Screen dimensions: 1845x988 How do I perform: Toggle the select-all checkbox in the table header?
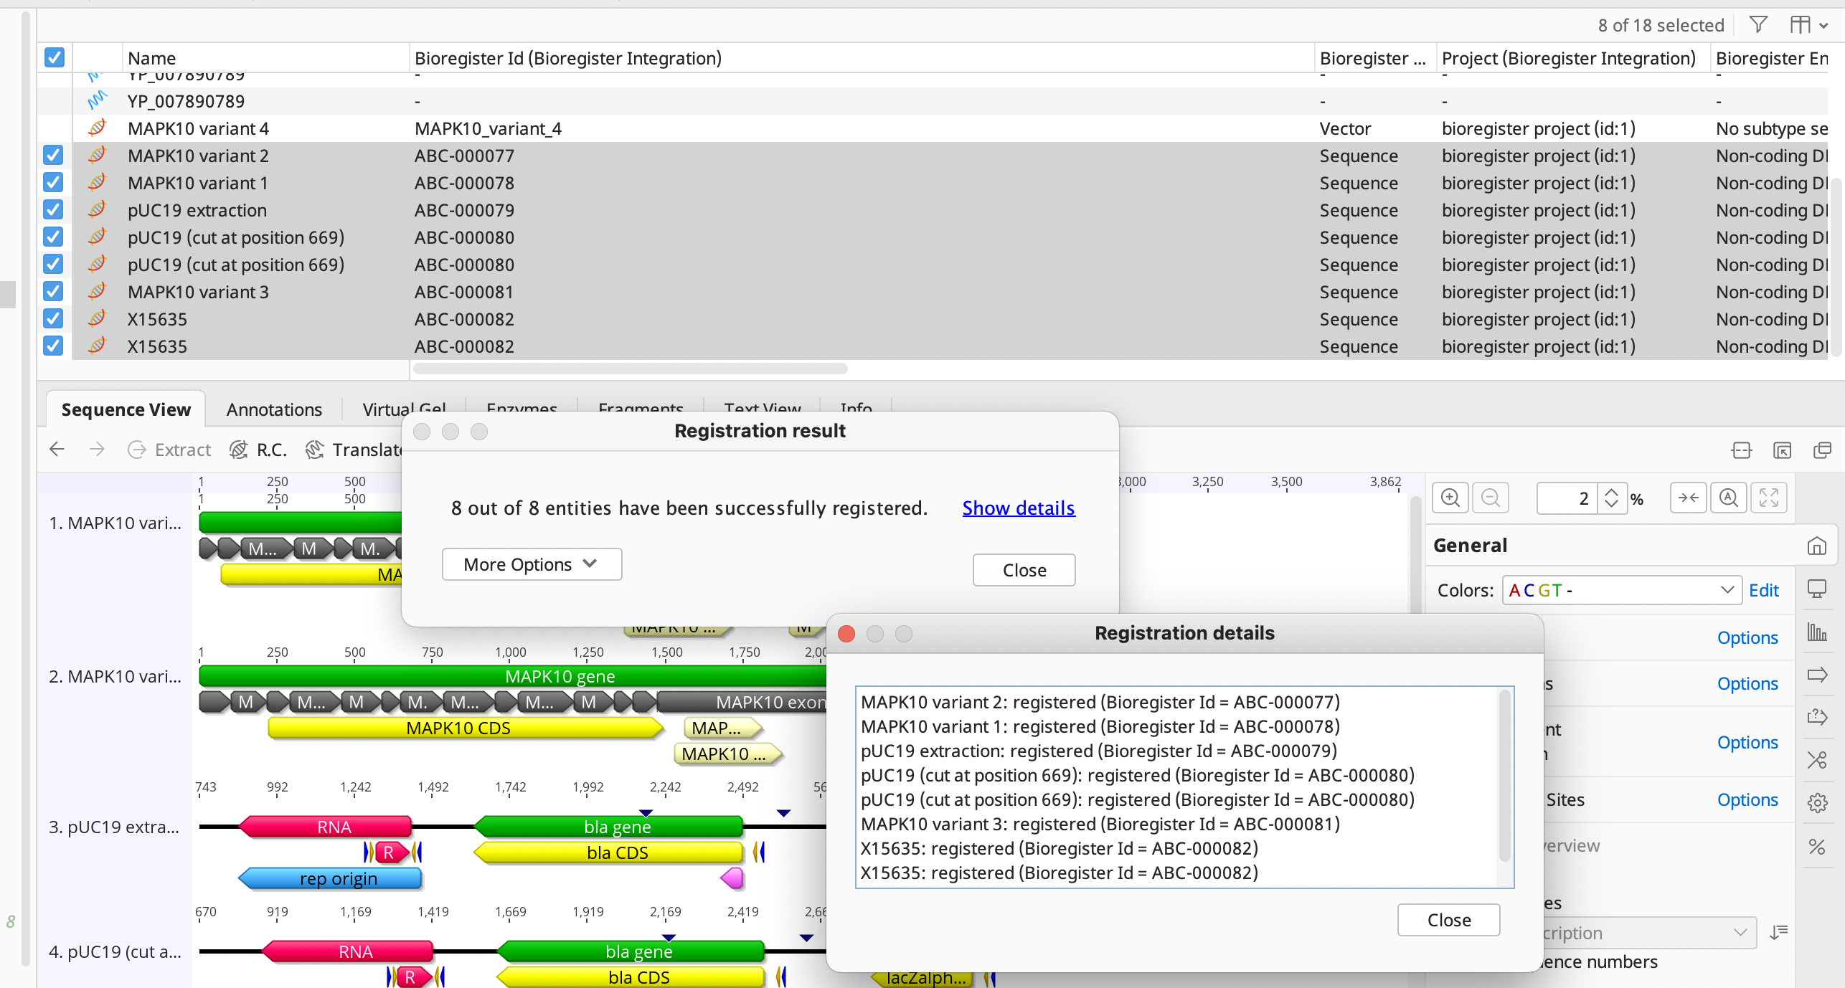pyautogui.click(x=54, y=57)
